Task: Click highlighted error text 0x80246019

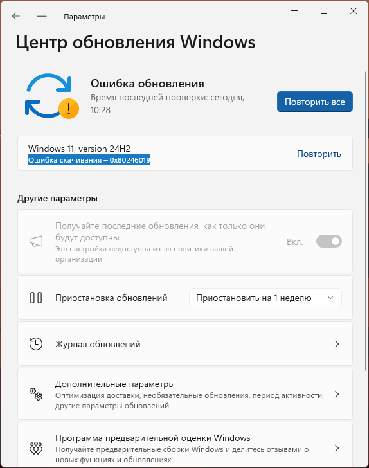Action: click(x=89, y=160)
